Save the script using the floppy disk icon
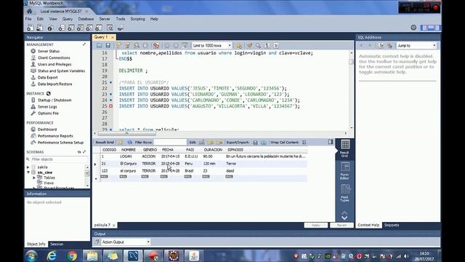The image size is (465, 262). pos(108,45)
